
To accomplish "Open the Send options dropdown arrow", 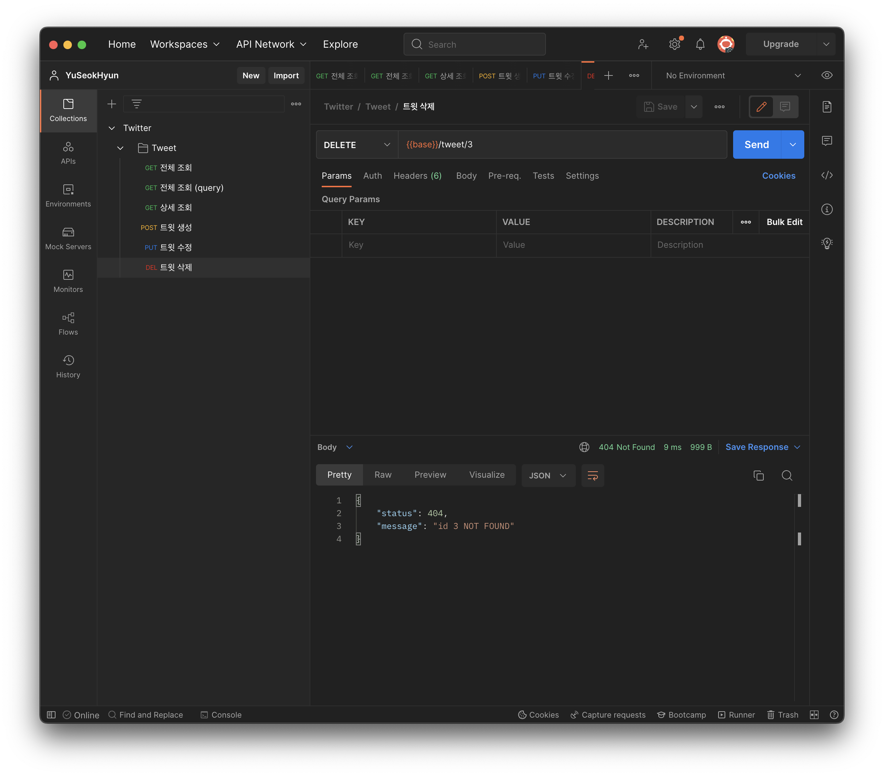I will [x=792, y=145].
